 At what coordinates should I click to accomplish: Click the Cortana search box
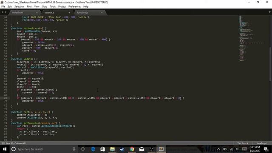[x=44, y=149]
